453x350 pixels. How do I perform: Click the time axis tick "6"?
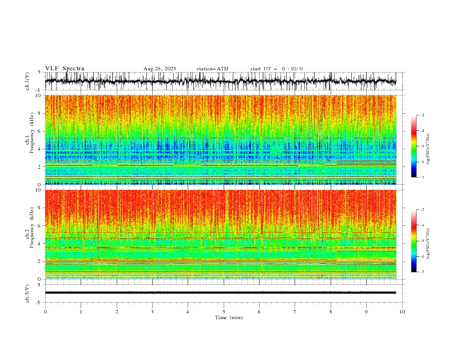(x=259, y=312)
